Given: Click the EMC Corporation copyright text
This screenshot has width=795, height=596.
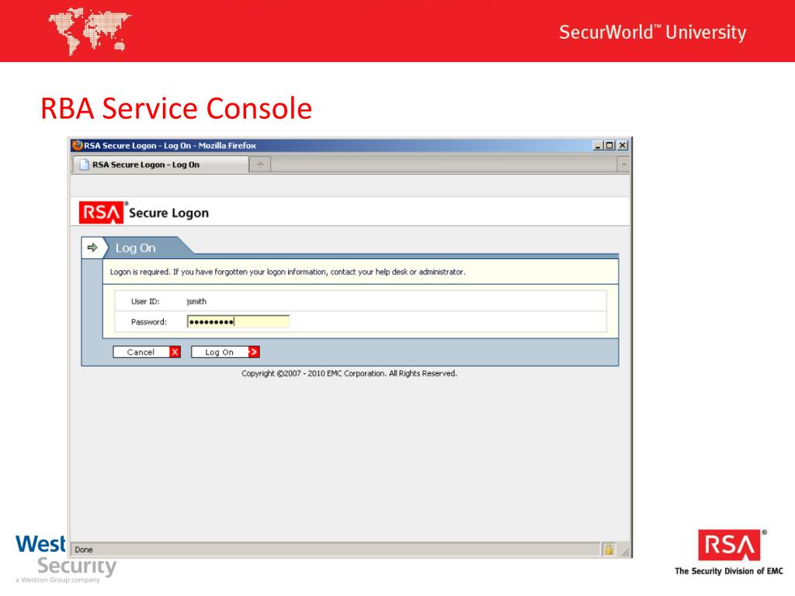Looking at the screenshot, I should point(349,373).
